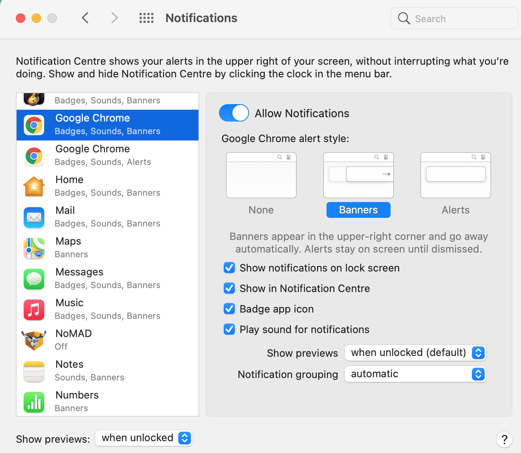
Task: Open bottom Show previews 'when unlocked' dropdown
Action: click(144, 438)
